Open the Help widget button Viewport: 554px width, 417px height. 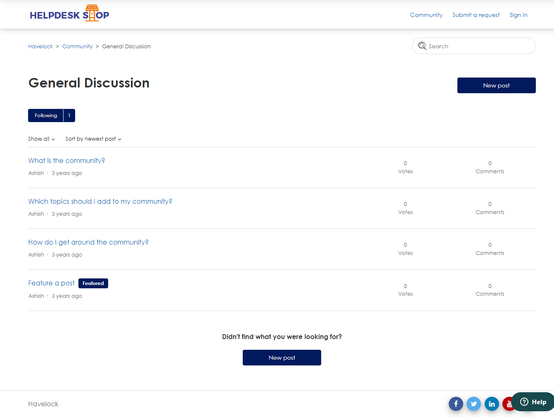[533, 402]
